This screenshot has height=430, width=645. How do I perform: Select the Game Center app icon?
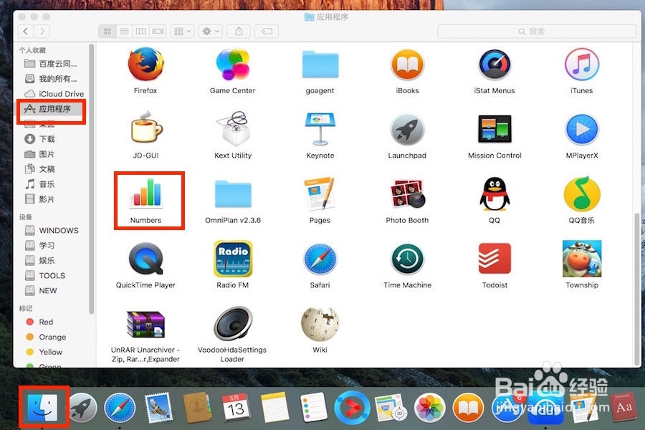point(233,64)
